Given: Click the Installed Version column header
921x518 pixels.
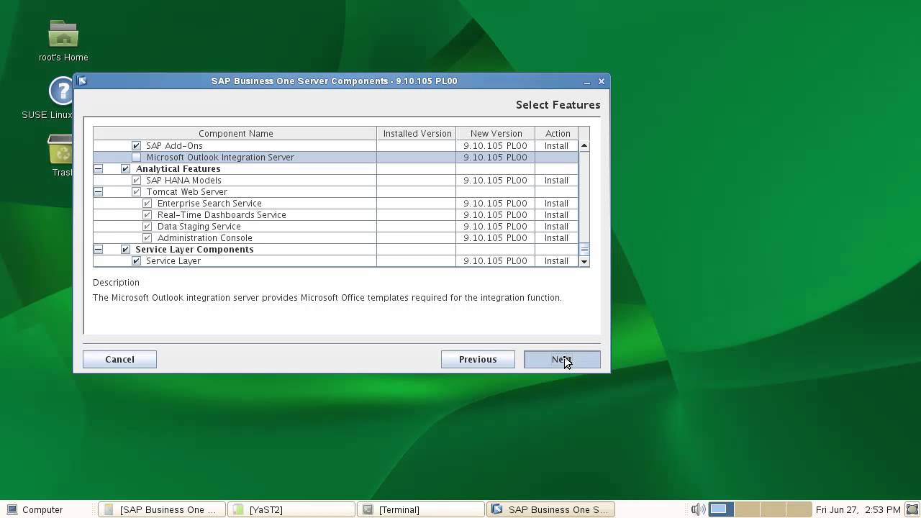Looking at the screenshot, I should (417, 134).
